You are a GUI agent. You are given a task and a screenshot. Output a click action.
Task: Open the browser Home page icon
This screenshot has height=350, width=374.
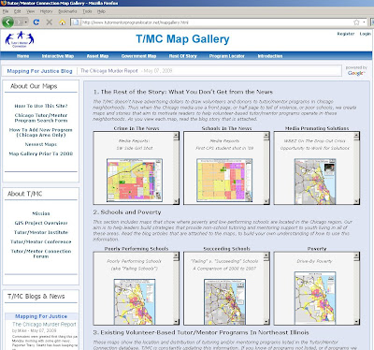point(63,22)
